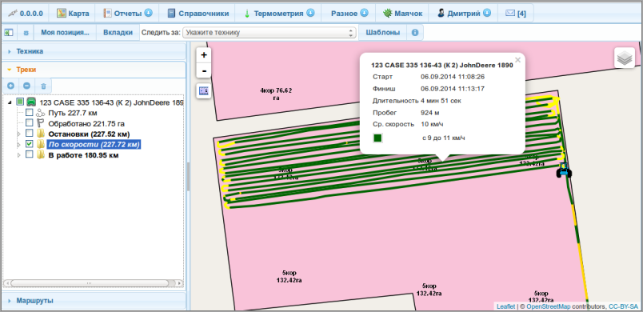Click the В работе folder icon

[x=40, y=155]
